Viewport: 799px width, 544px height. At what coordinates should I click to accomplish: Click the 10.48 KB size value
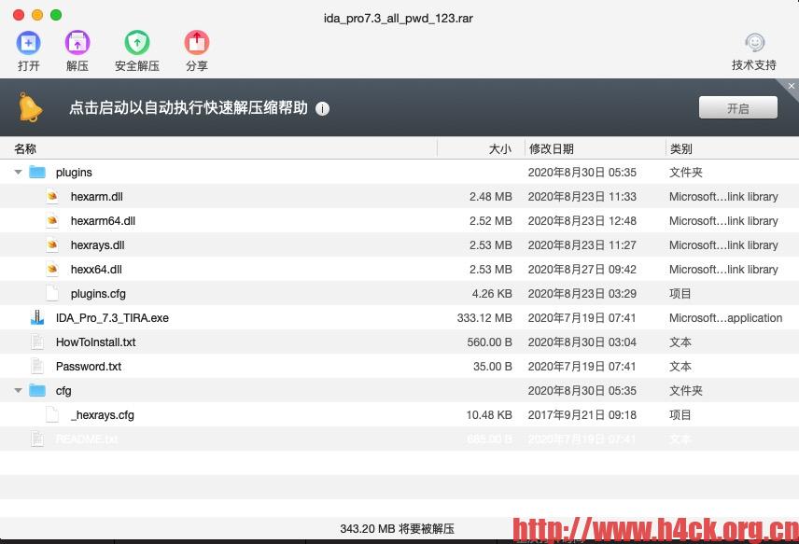pos(489,415)
